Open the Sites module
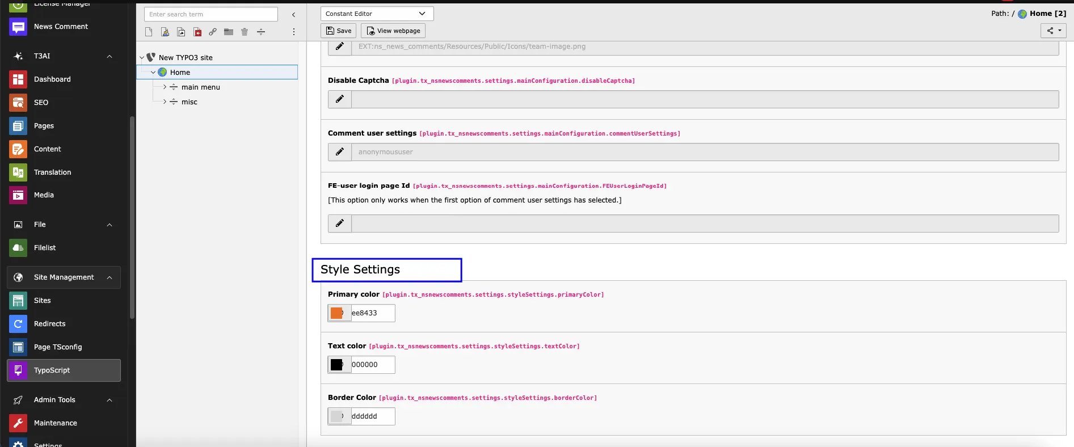The height and width of the screenshot is (447, 1074). [x=42, y=301]
